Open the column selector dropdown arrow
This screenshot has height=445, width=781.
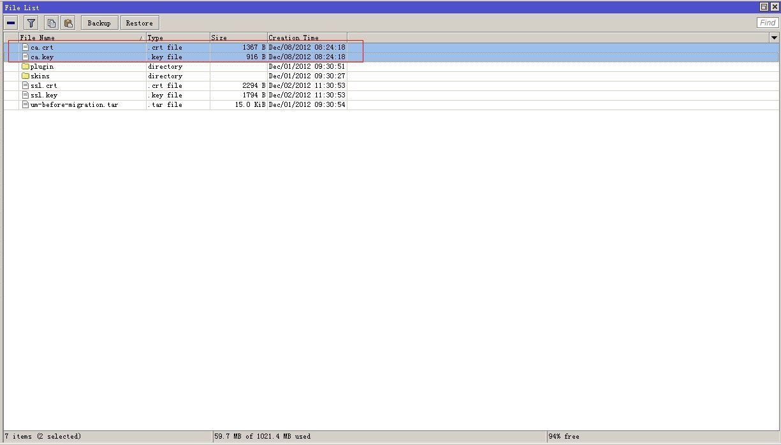[774, 38]
